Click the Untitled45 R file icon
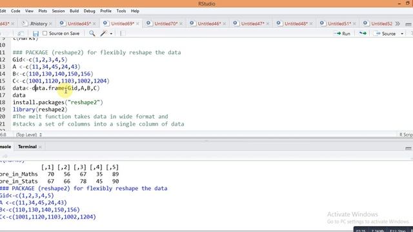Image resolution: width=413 pixels, height=232 pixels. (62, 23)
